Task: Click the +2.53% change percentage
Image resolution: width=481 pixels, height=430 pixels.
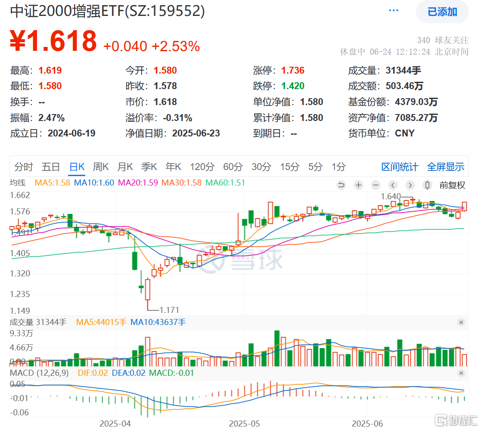Action: [176, 46]
